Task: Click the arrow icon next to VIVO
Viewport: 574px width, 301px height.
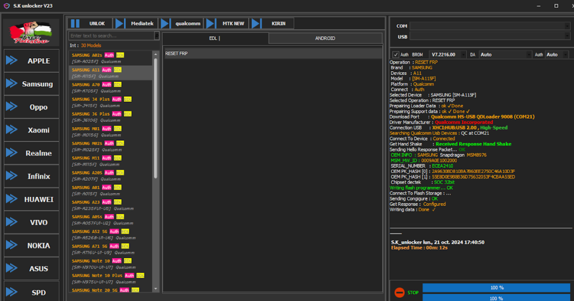Action: click(12, 222)
